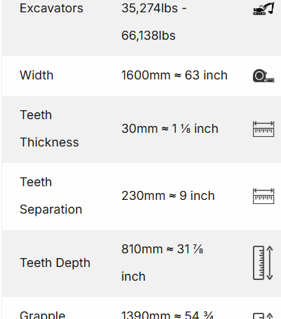Viewport: 281px width, 319px height.
Task: Click the 810mm ≈ 31 ⅞ value
Action: tap(162, 249)
